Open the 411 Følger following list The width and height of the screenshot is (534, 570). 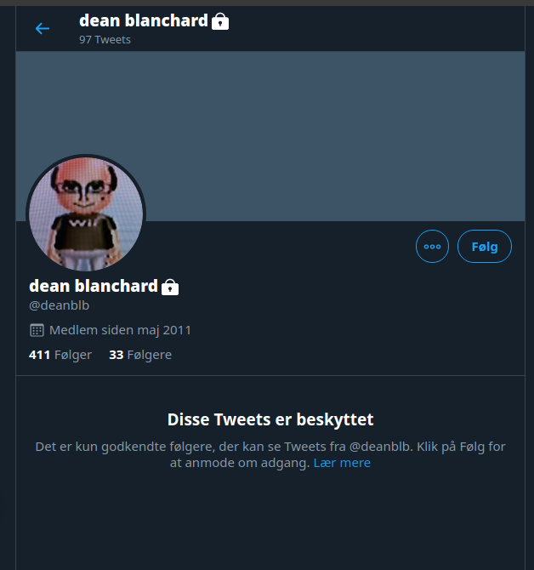point(60,355)
